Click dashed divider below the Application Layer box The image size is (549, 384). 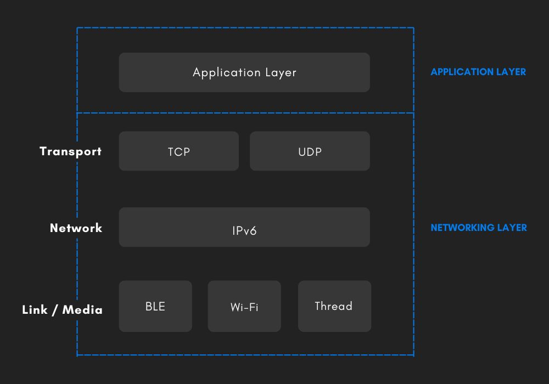[x=244, y=113]
